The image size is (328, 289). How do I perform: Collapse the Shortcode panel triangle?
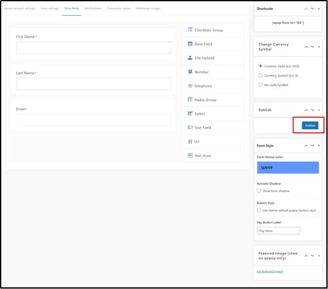(319, 9)
